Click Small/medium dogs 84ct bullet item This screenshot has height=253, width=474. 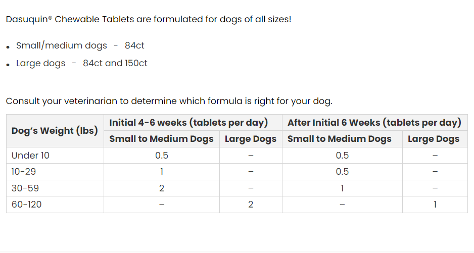(x=80, y=45)
